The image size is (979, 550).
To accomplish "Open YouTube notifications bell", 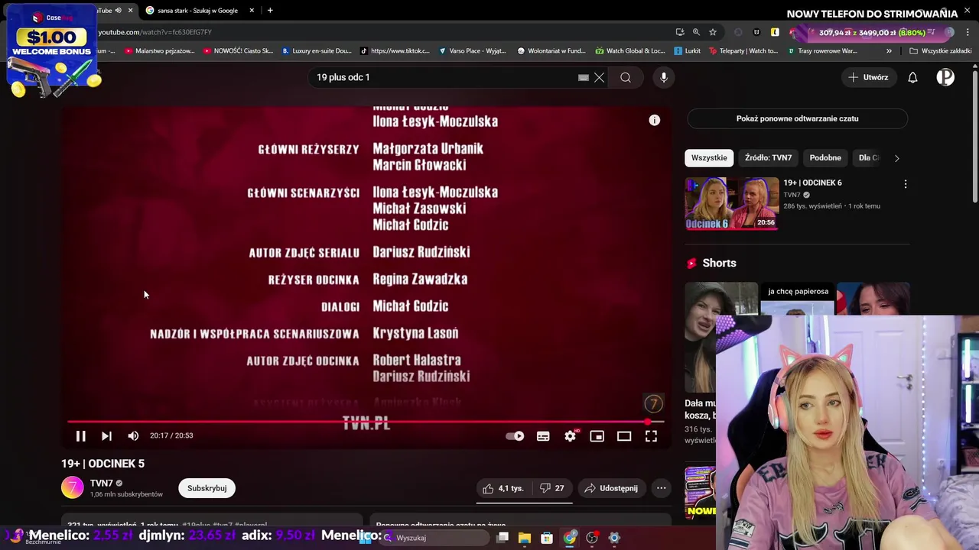I will (912, 77).
